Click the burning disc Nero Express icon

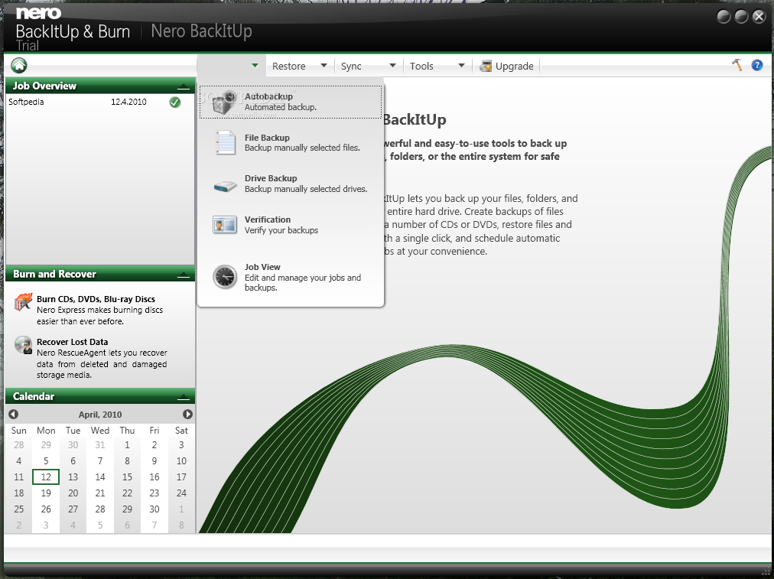pos(23,301)
